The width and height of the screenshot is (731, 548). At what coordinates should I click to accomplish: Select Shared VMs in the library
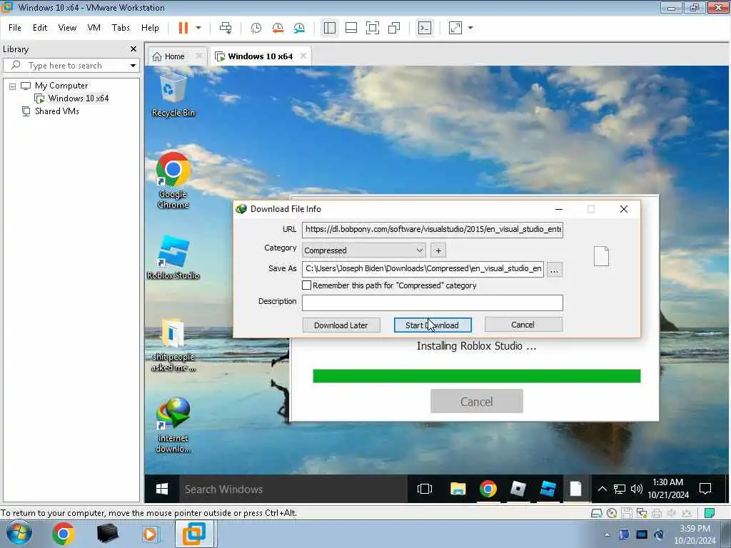[57, 111]
